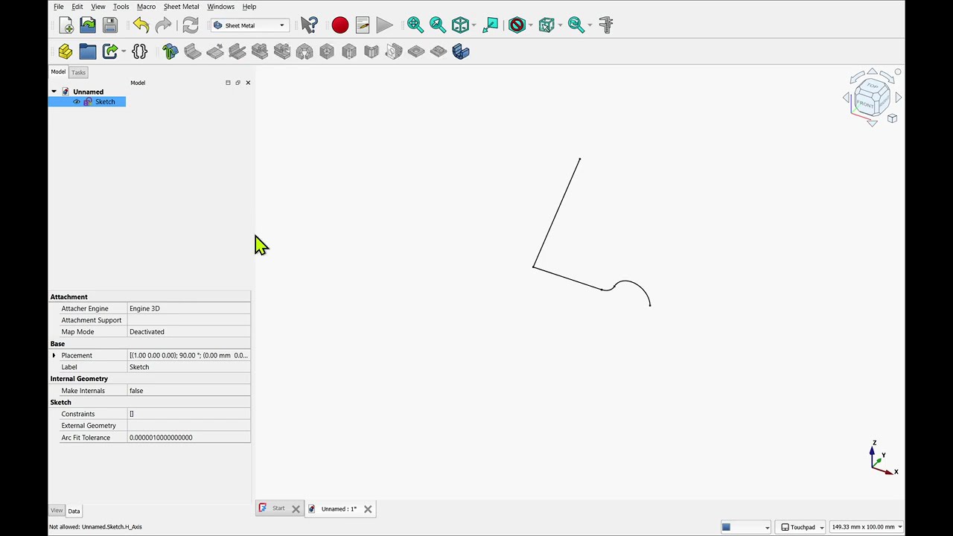Viewport: 953px width, 536px height.
Task: Collapse the Unnamed document tree node
Action: point(54,92)
